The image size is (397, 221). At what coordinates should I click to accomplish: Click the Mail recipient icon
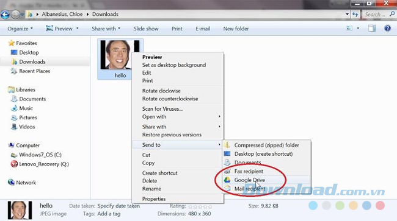[x=227, y=188]
